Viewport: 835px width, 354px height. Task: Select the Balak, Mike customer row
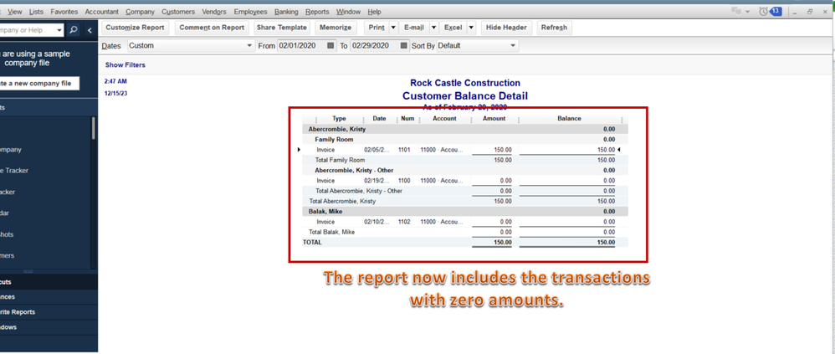point(465,212)
